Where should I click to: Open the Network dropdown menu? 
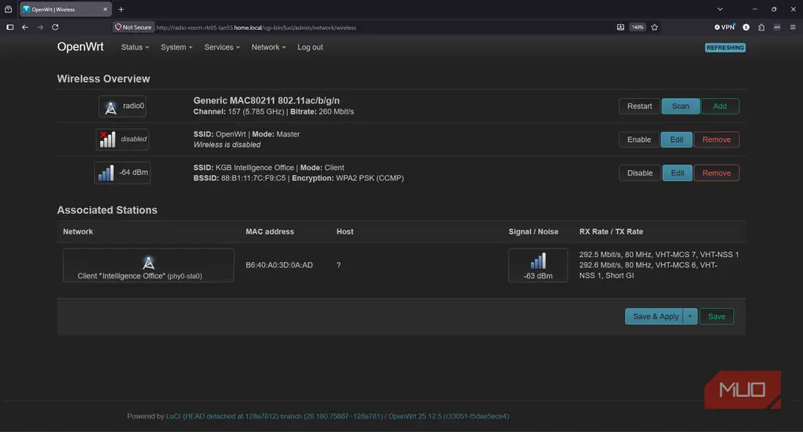click(268, 47)
